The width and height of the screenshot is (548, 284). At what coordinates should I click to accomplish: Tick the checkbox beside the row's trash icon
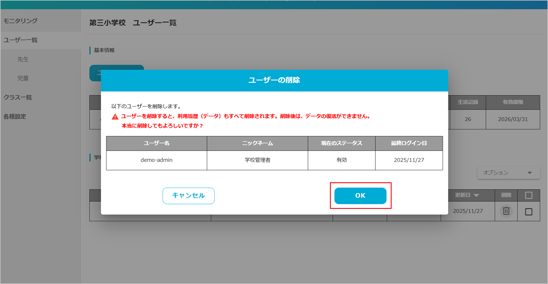(x=529, y=212)
